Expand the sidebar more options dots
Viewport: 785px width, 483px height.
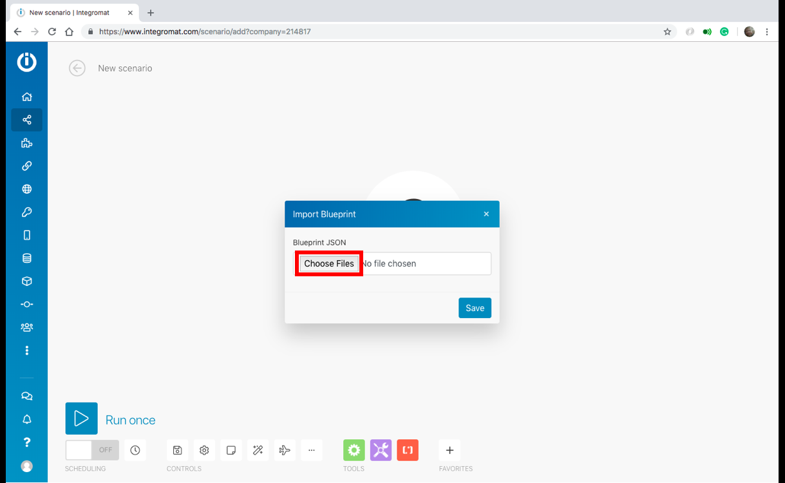(x=27, y=350)
